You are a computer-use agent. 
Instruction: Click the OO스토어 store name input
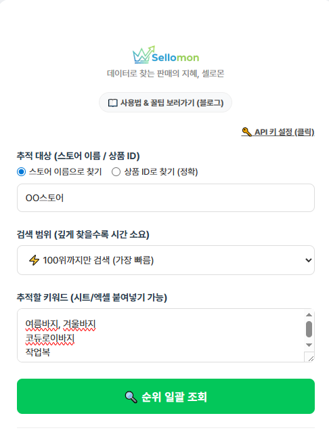[166, 198]
